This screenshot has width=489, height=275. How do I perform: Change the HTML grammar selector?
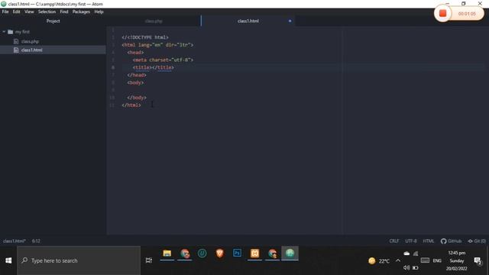(x=428, y=241)
